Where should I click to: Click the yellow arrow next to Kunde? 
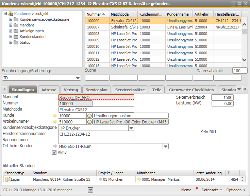[x=55, y=116]
